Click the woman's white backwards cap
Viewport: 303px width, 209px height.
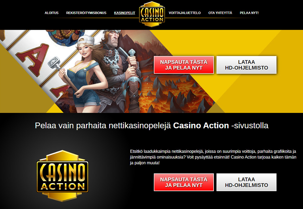tap(86, 40)
